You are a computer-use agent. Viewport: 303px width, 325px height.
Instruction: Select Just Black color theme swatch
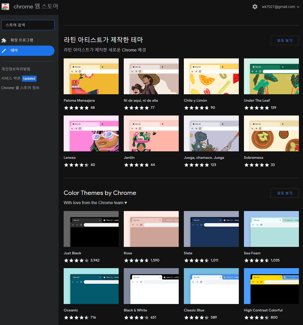pyautogui.click(x=91, y=229)
